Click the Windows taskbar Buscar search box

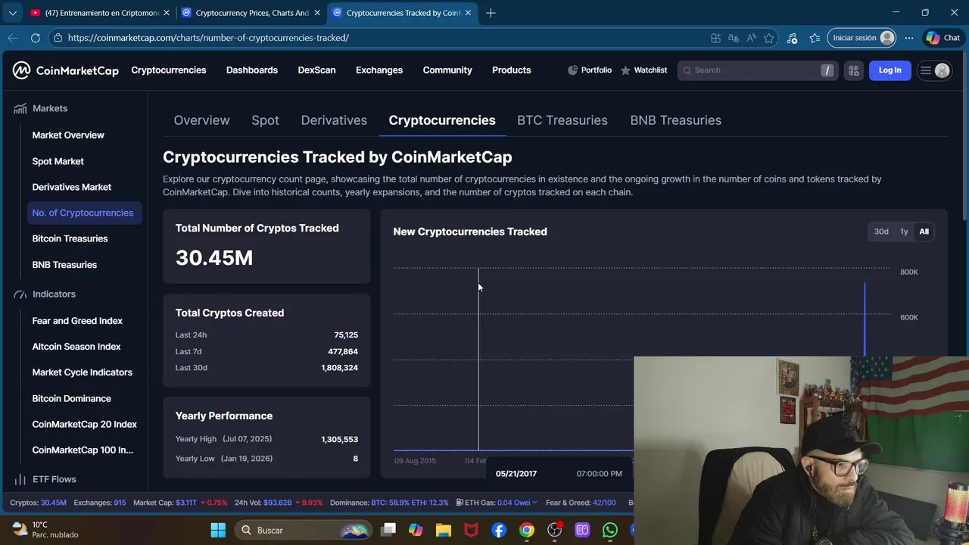(x=302, y=530)
